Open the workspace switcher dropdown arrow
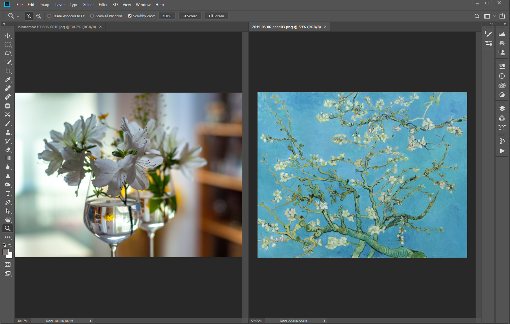510x324 pixels. [x=494, y=16]
